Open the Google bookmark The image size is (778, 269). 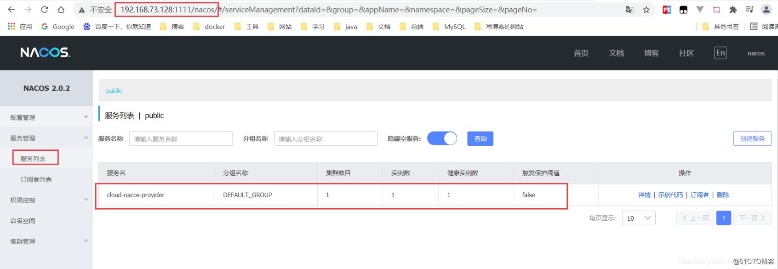coord(58,27)
